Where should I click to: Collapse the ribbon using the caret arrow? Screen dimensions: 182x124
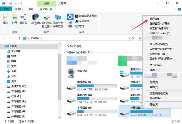[x=175, y=9]
